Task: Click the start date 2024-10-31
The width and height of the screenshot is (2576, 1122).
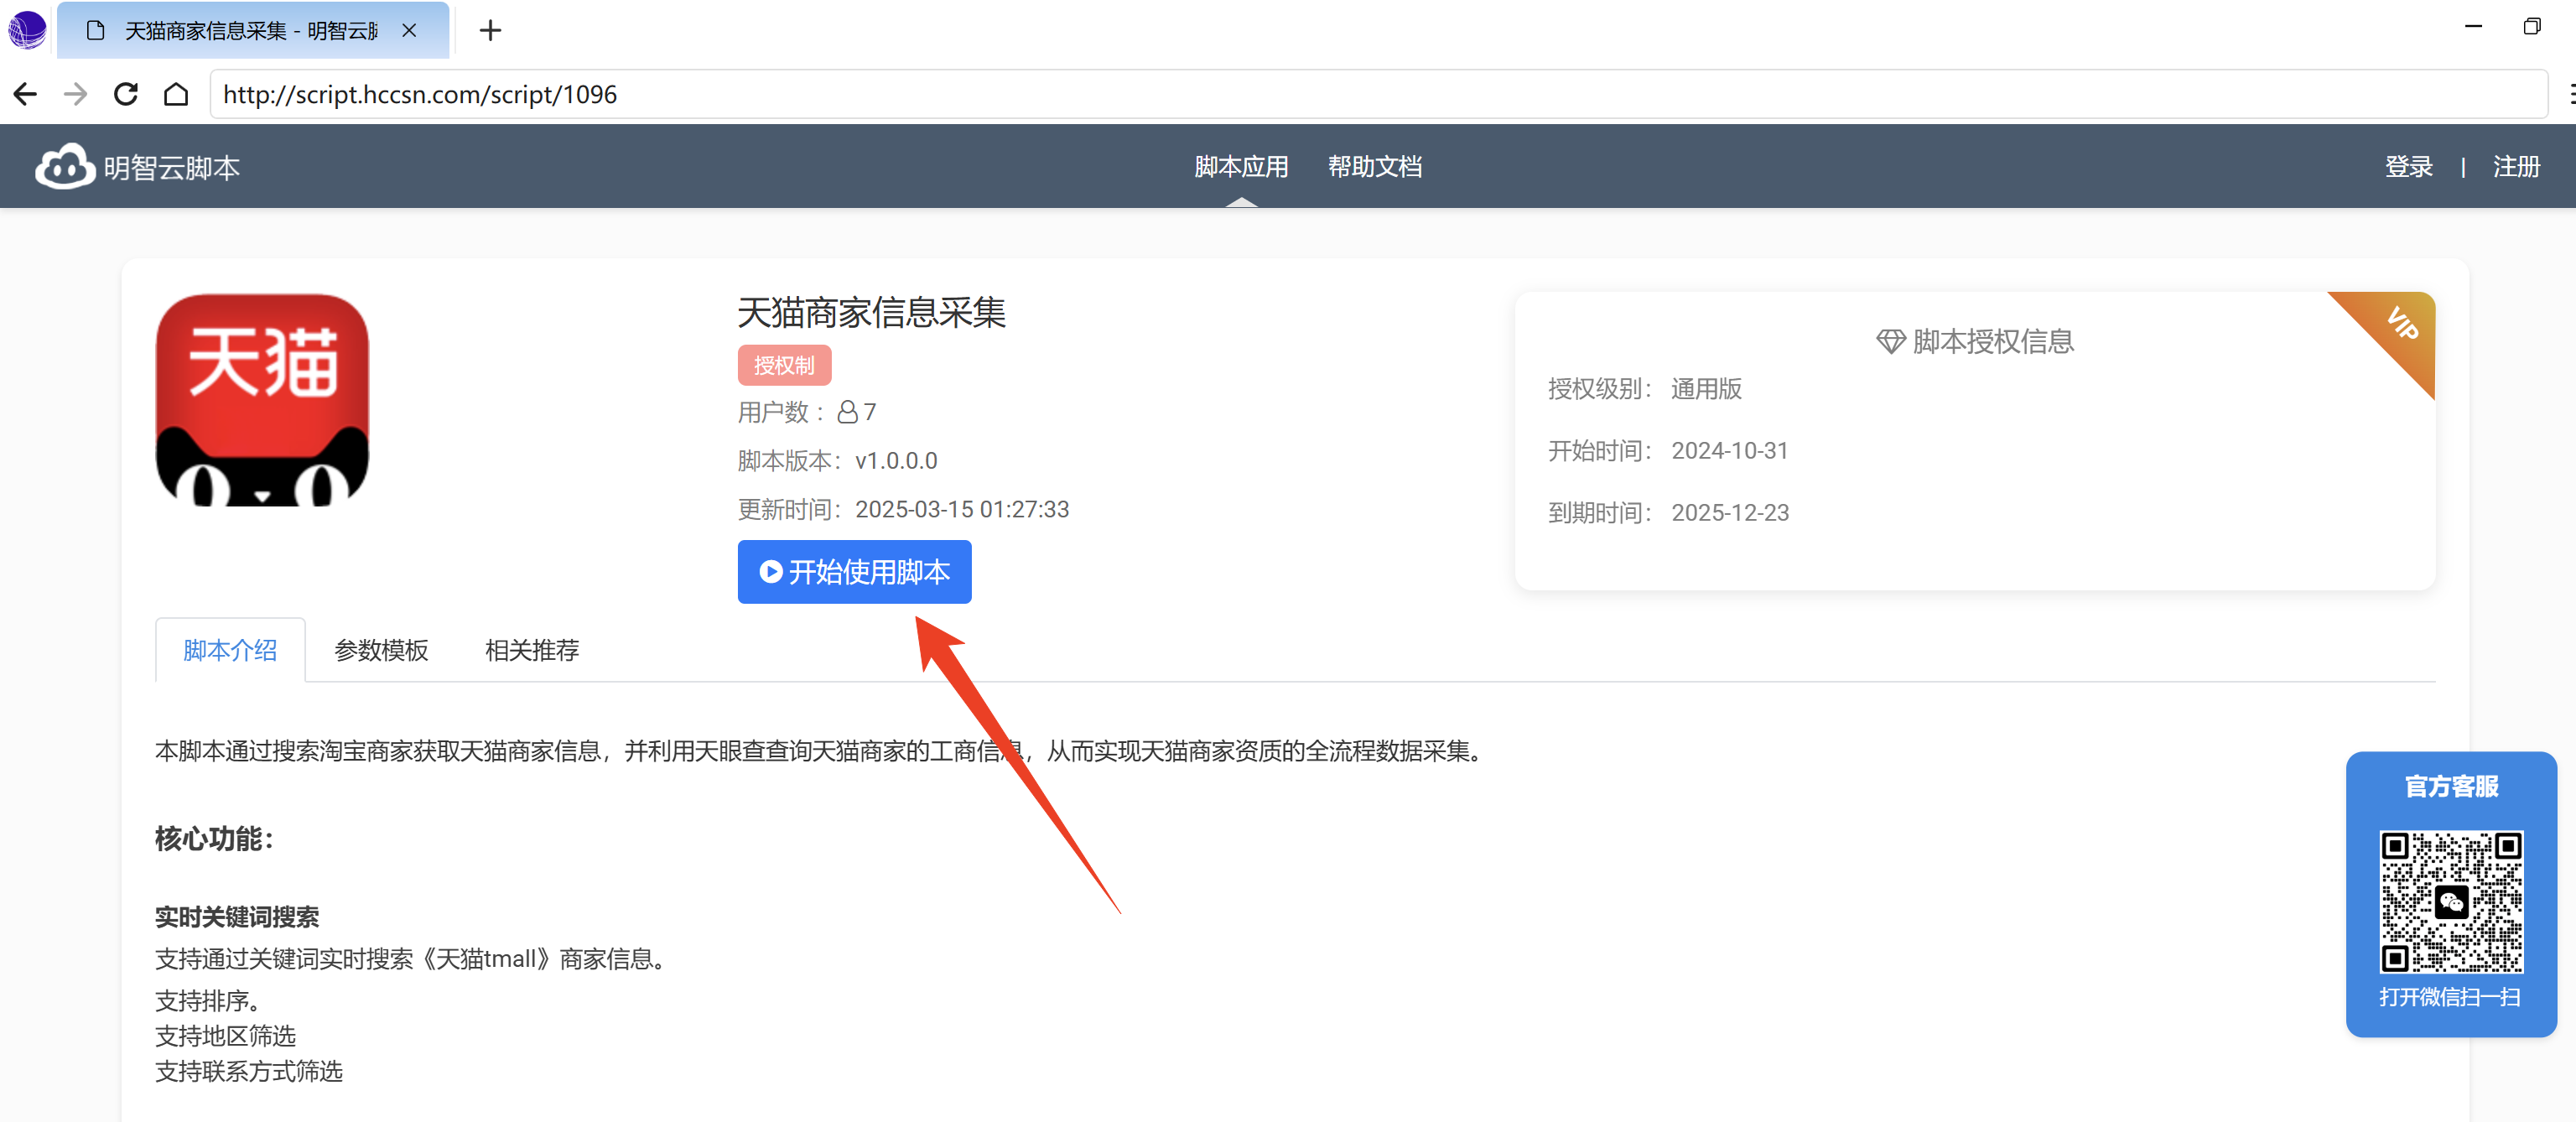Action: pyautogui.click(x=1729, y=451)
